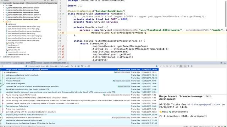Expand the External Libraries node
The height and width of the screenshot is (127, 227).
coord(1,57)
